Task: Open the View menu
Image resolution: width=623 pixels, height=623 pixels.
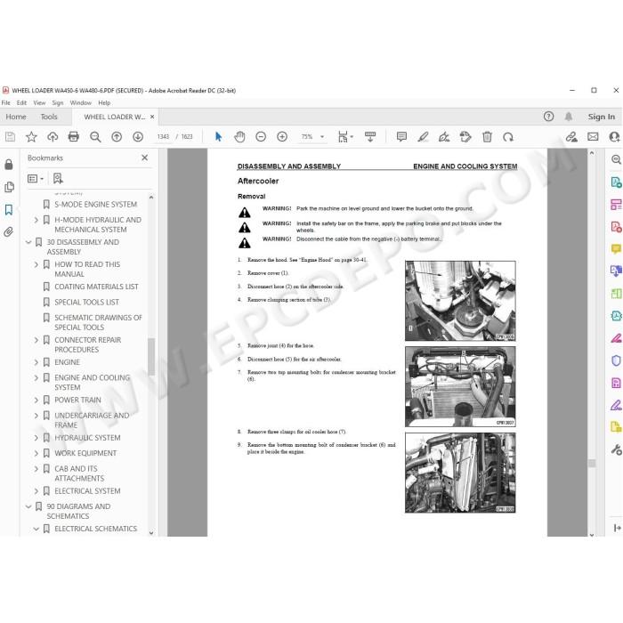Action: [x=39, y=103]
